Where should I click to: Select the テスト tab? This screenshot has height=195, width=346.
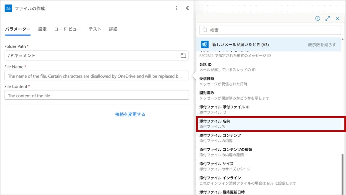95,29
